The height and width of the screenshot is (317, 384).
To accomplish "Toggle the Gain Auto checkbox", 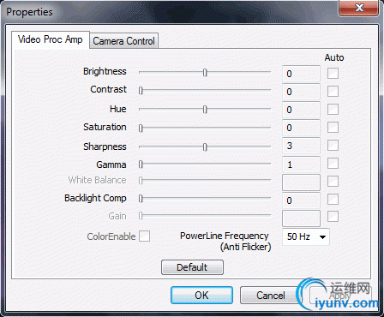I will pyautogui.click(x=333, y=216).
